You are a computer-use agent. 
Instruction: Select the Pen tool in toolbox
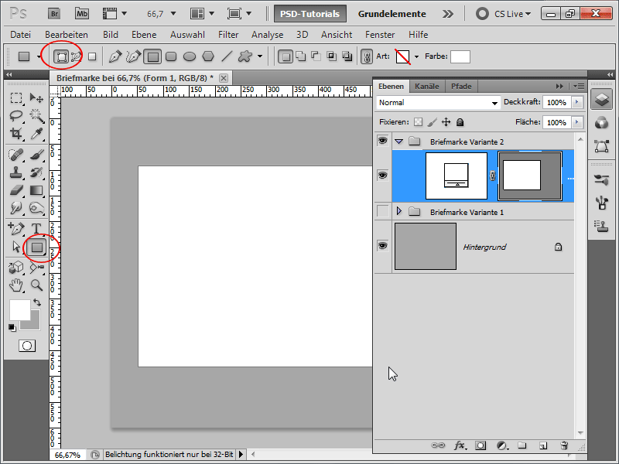point(15,229)
